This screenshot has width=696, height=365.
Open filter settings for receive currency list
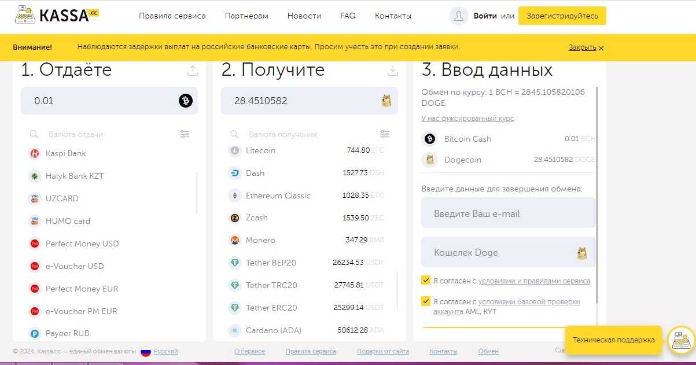tap(385, 134)
